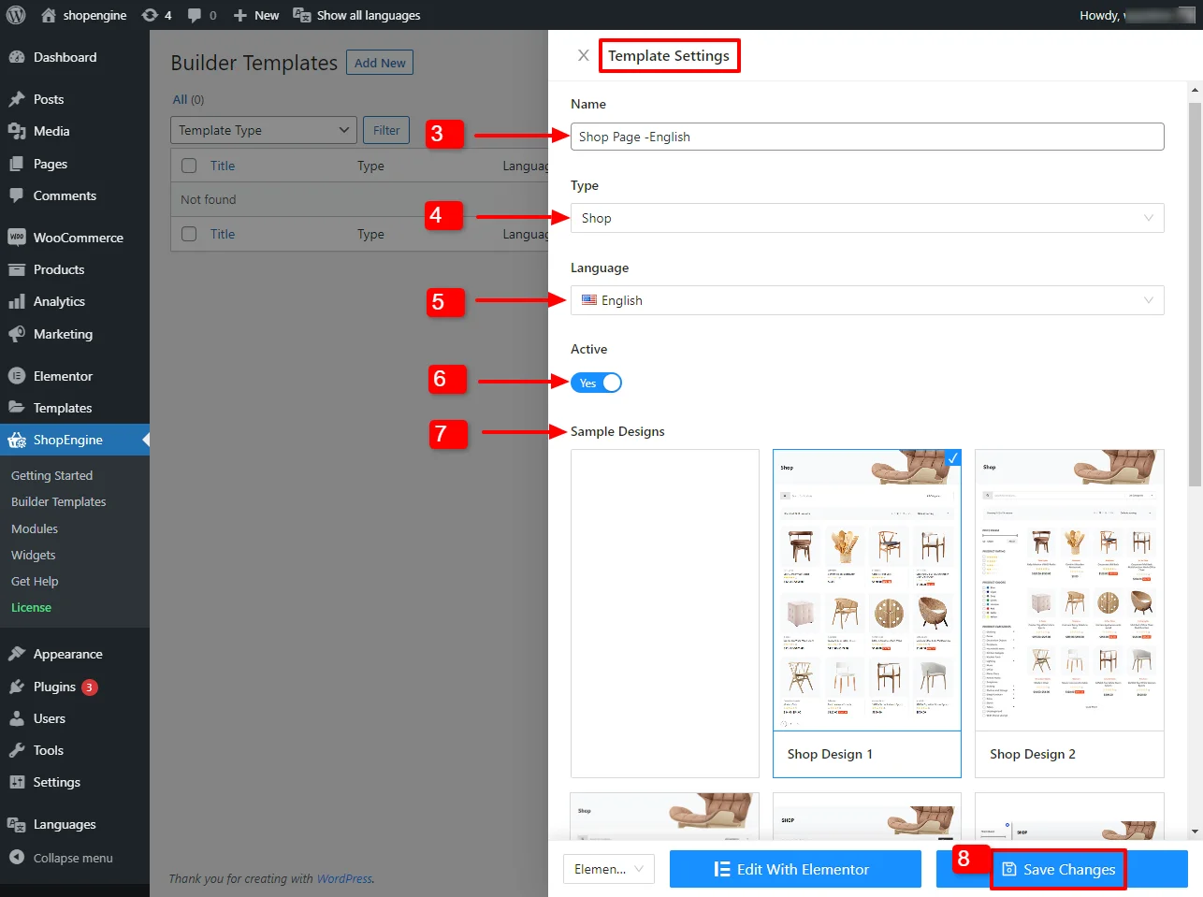This screenshot has width=1203, height=897.
Task: Select the blank sample design card
Action: coord(665,613)
